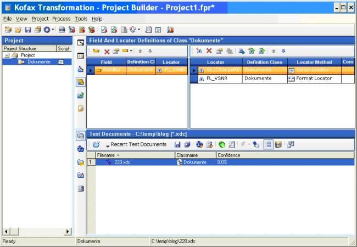Click locator properties icon in Locator toolbar
The image size is (357, 247).
(219, 51)
